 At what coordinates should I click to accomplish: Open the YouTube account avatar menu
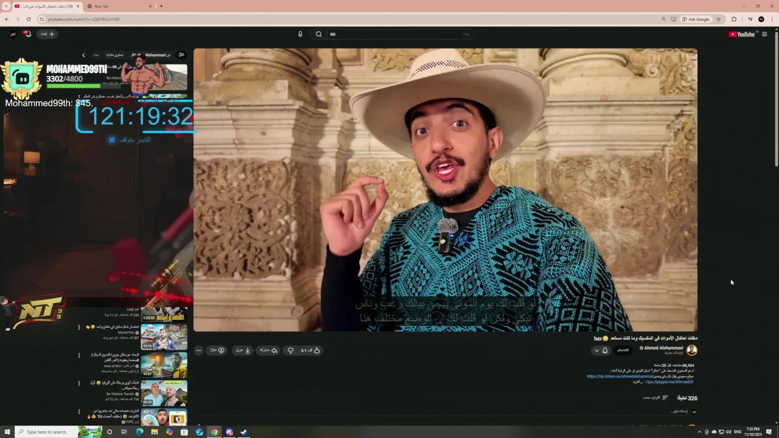[x=12, y=34]
